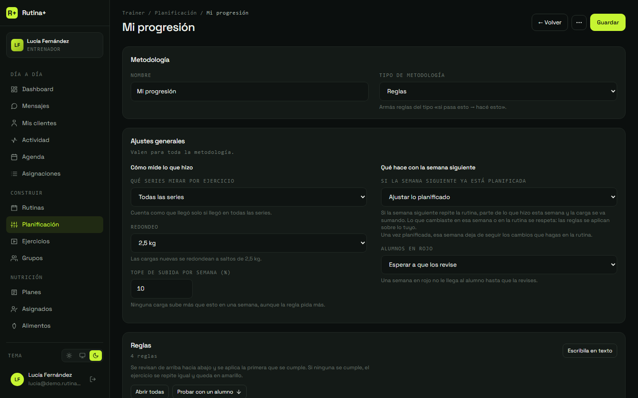Go to Planificación in the breadcrumb
Viewport: 638px width, 398px height.
coord(175,13)
